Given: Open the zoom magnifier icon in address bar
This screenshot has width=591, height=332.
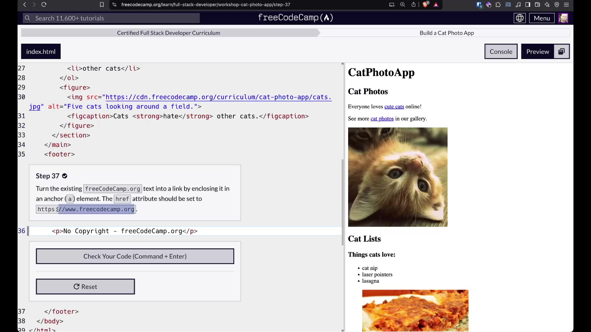Looking at the screenshot, I should [403, 5].
